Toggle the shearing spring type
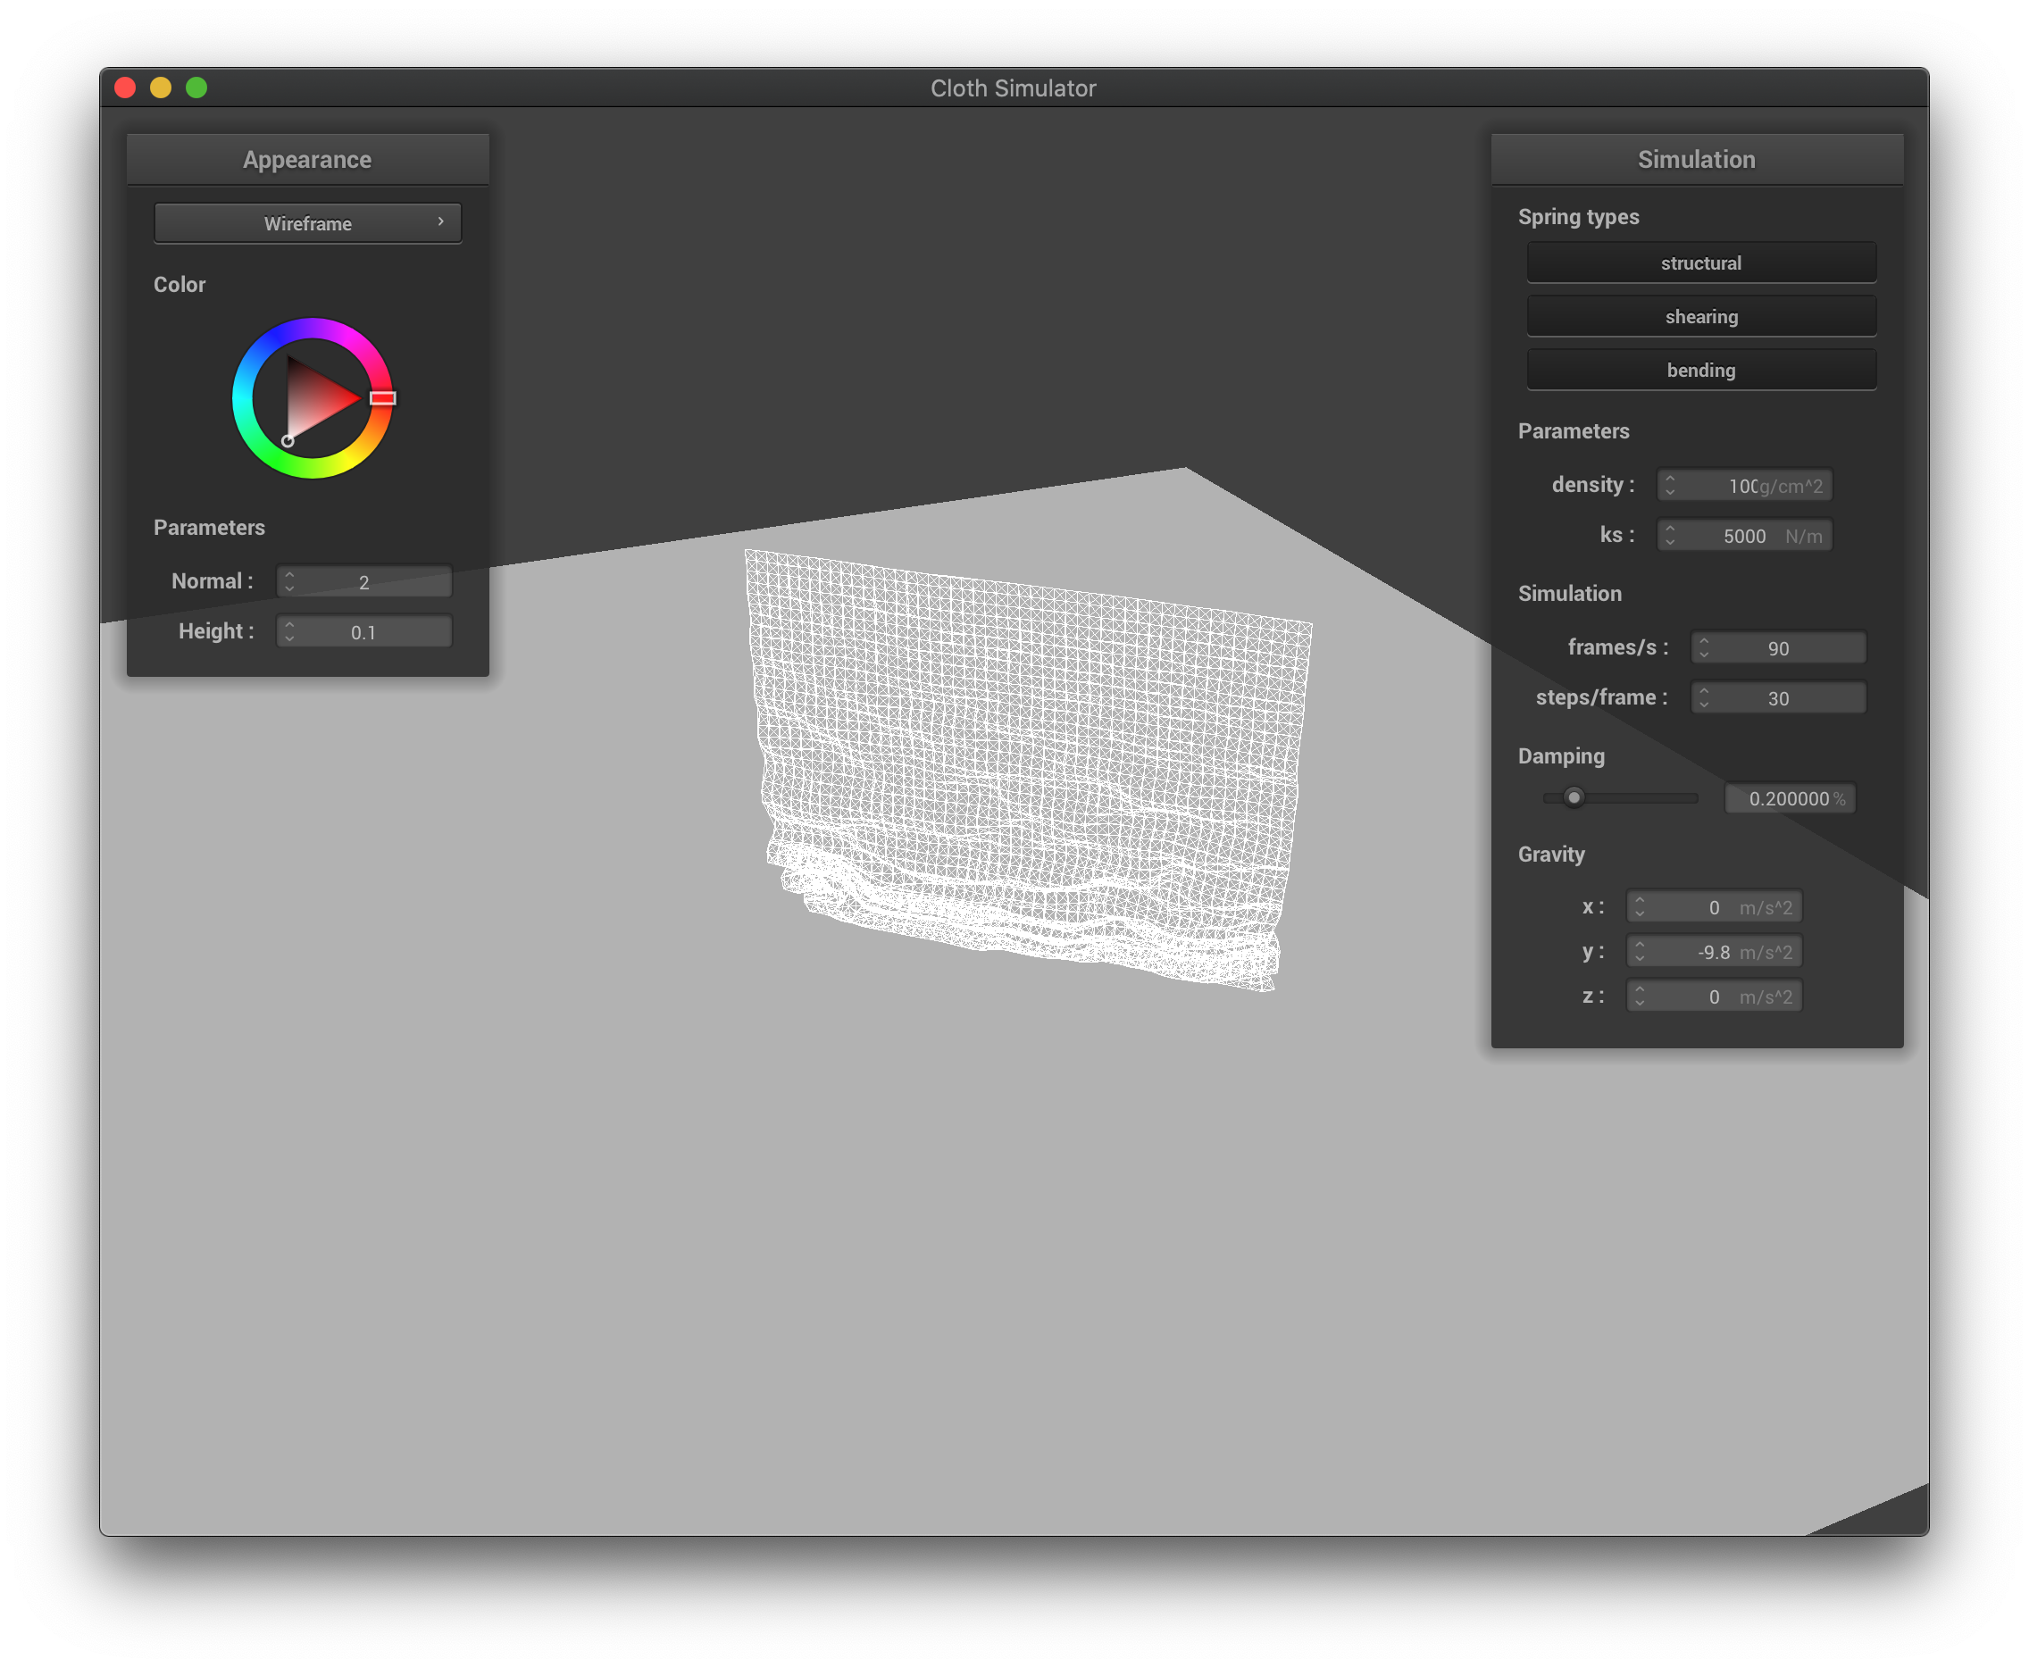The height and width of the screenshot is (1668, 2029). click(1700, 316)
